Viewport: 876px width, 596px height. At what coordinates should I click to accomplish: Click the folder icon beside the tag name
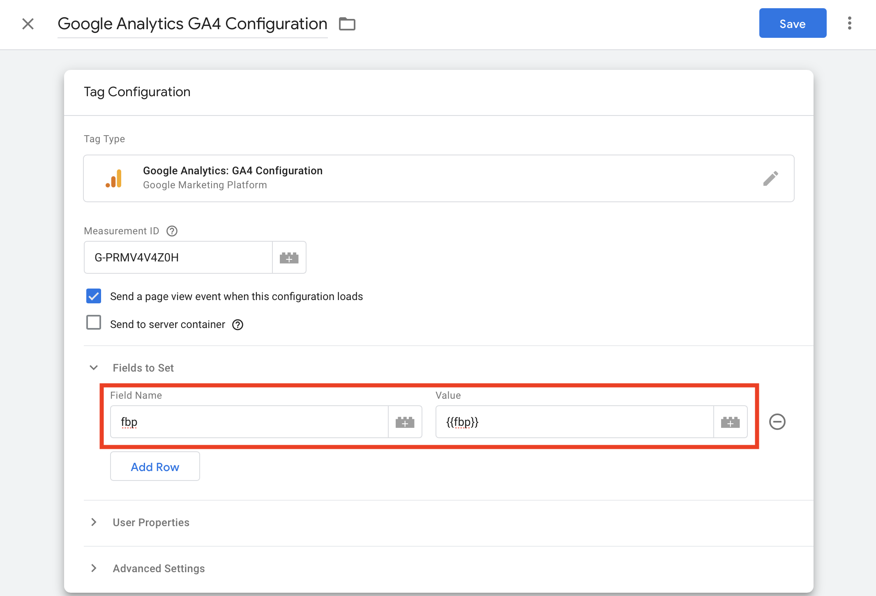point(347,24)
